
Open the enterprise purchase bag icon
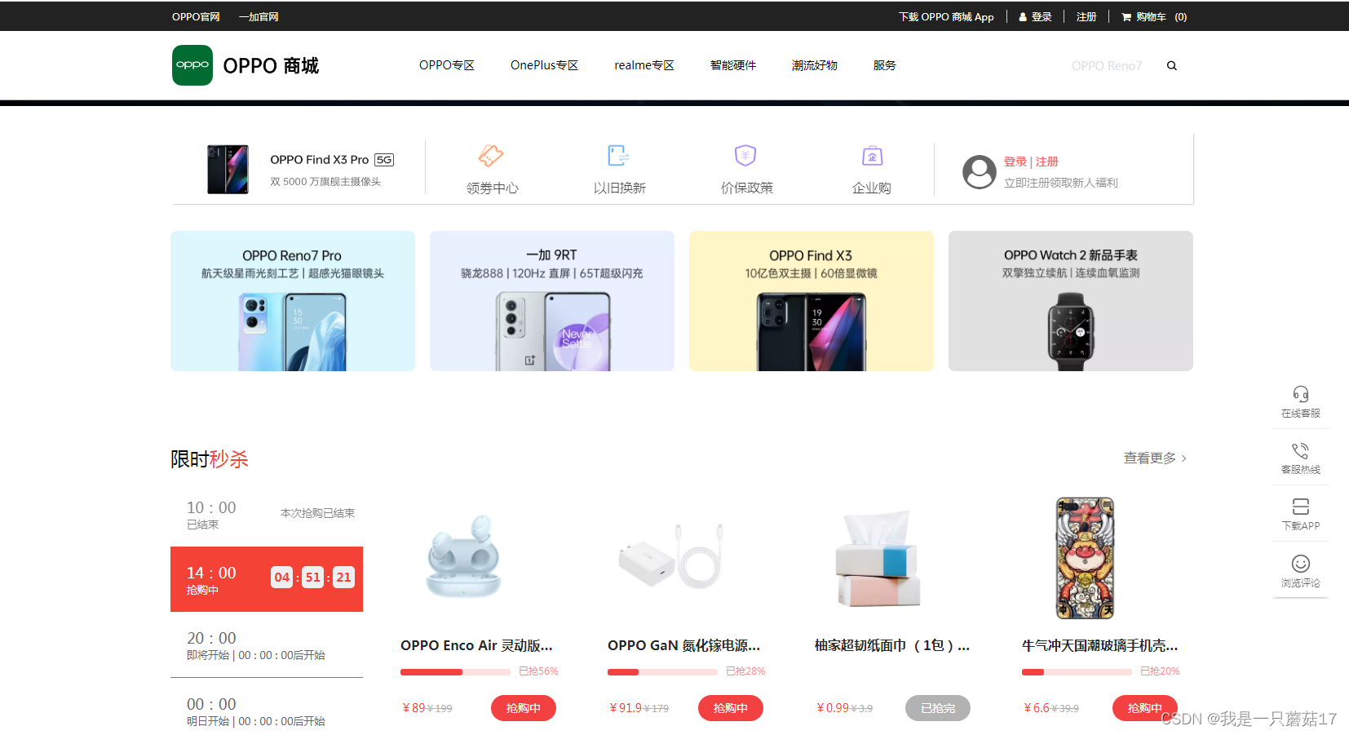click(x=872, y=155)
